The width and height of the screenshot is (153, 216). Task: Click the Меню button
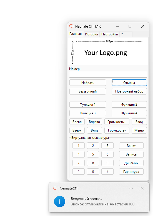click(x=139, y=130)
